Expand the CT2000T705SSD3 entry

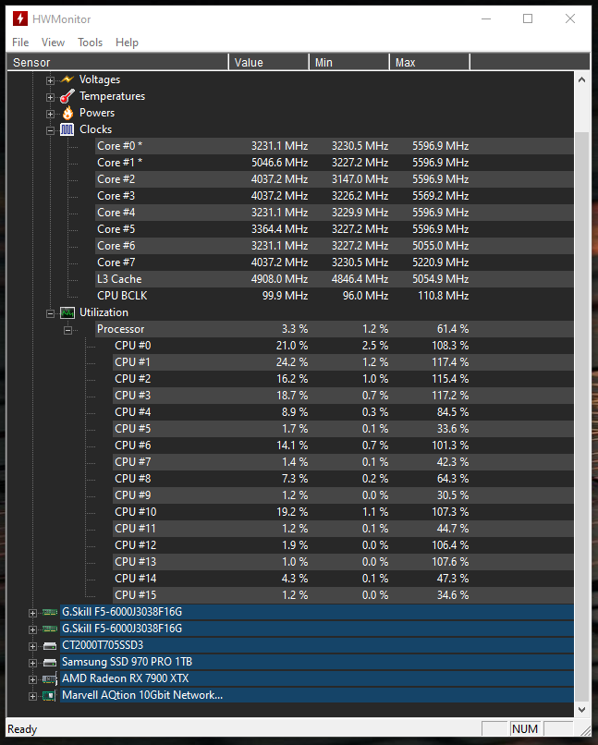[32, 646]
